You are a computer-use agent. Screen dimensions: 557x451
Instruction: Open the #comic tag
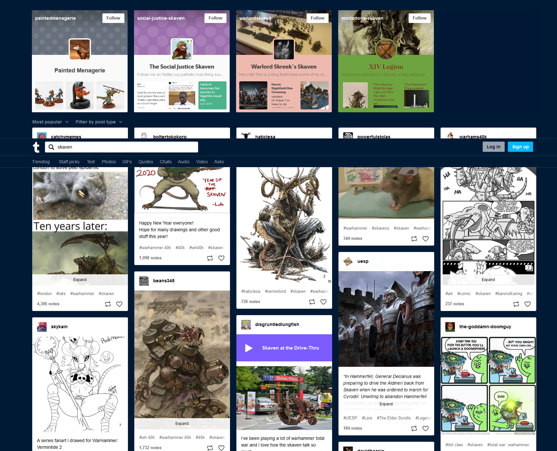click(464, 294)
